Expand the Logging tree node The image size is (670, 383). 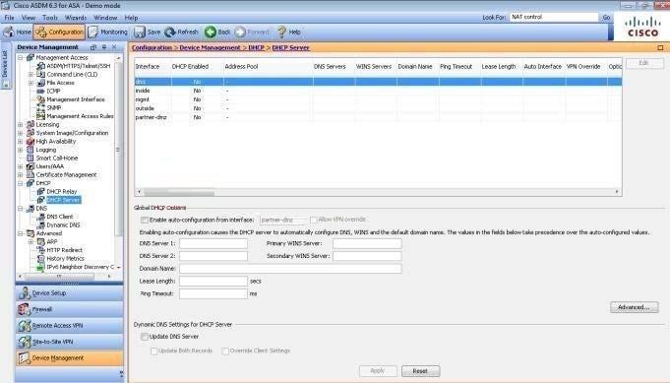tap(20, 150)
